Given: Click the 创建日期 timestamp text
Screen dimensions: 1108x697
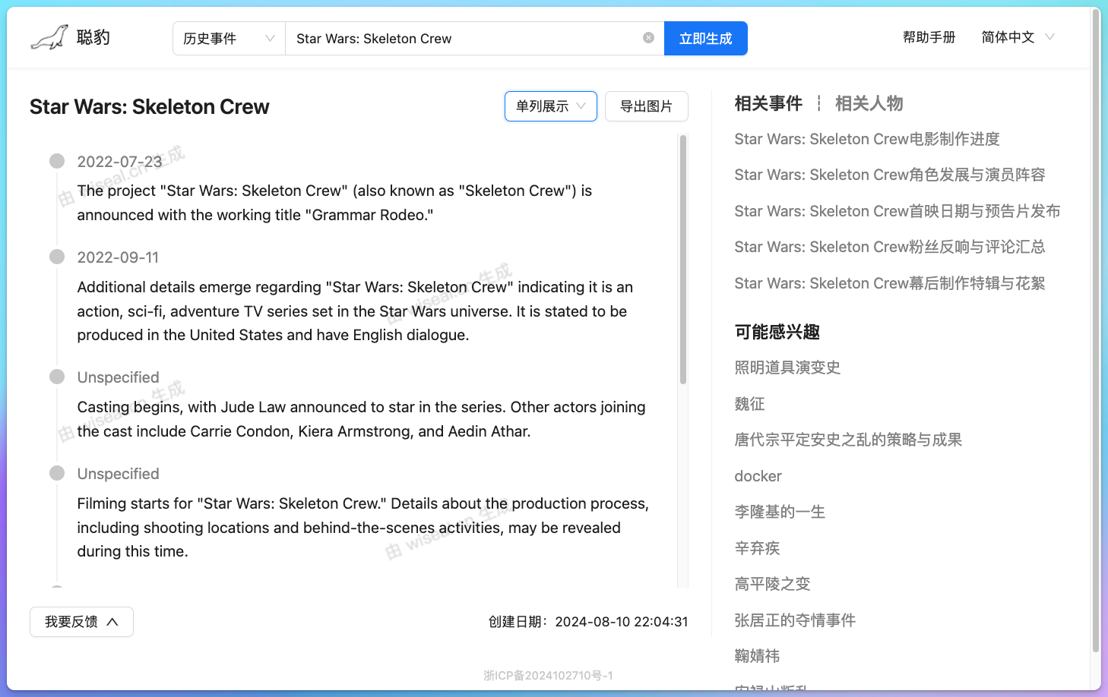Looking at the screenshot, I should (x=588, y=622).
